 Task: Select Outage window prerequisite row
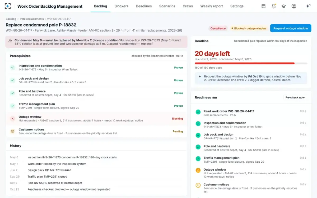96,119
